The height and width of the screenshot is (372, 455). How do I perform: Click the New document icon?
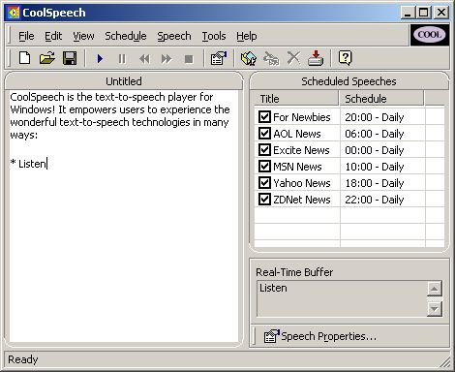25,58
